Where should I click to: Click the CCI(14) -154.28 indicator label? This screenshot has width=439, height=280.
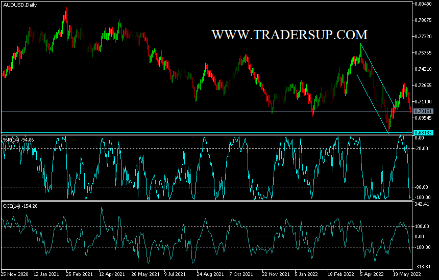20,206
